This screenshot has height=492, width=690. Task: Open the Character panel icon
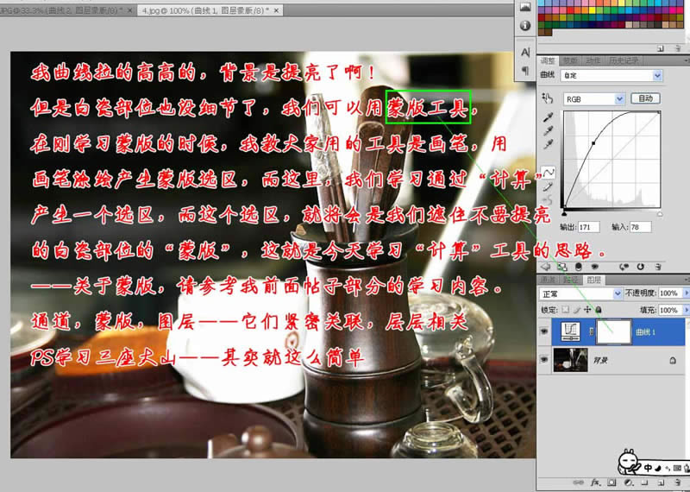(x=525, y=53)
